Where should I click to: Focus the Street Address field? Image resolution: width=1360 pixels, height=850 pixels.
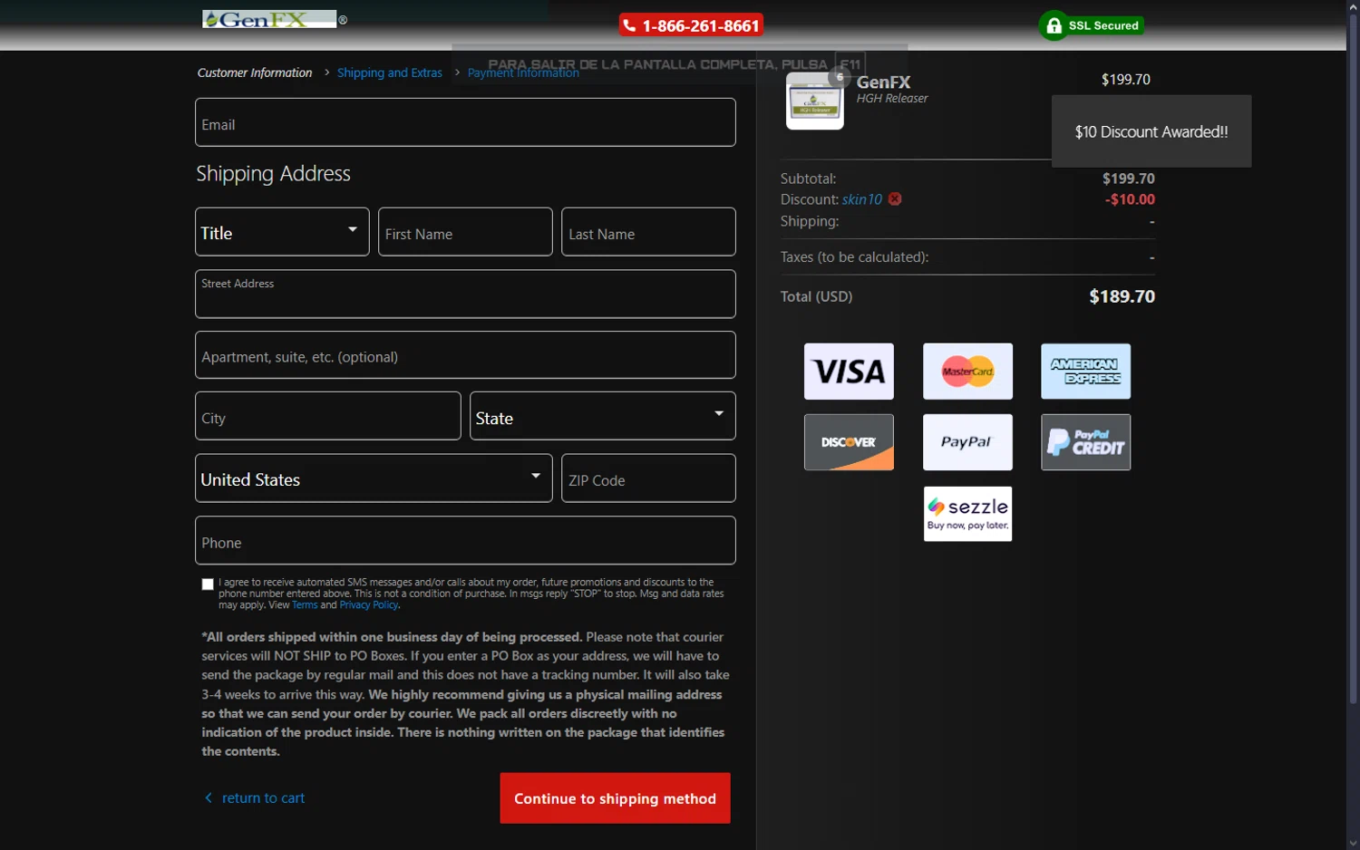tap(465, 294)
